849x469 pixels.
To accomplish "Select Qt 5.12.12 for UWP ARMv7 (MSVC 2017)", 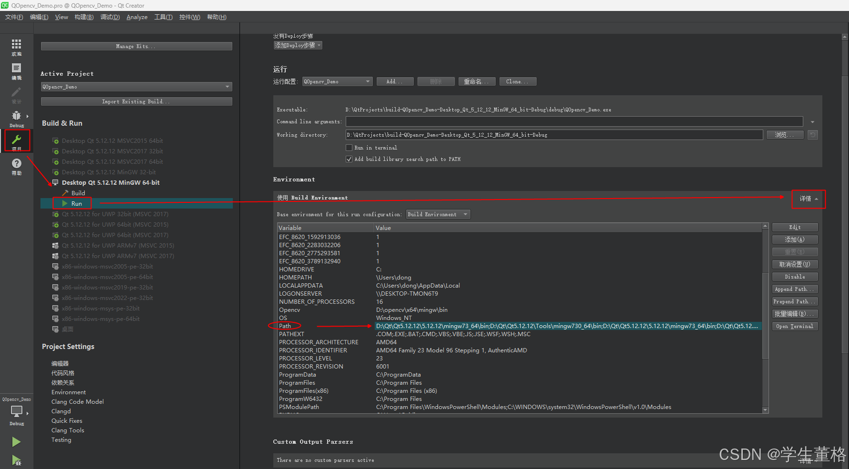I will 118,256.
